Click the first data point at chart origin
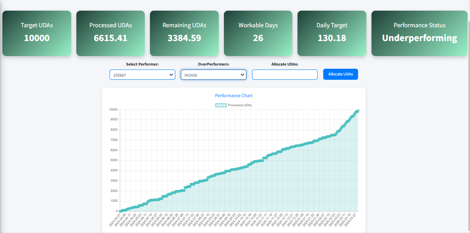The height and width of the screenshot is (233, 470). pyautogui.click(x=121, y=211)
